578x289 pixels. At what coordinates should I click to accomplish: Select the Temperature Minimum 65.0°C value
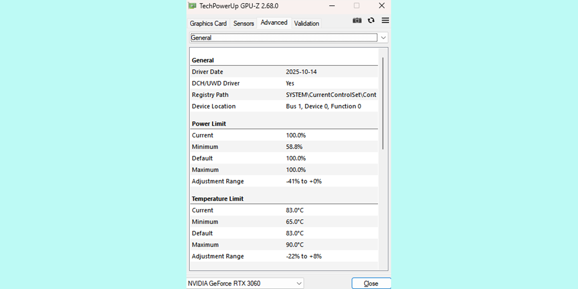(295, 222)
